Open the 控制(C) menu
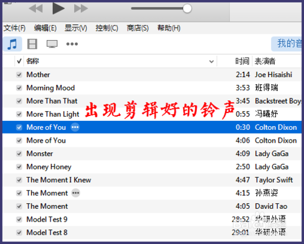This screenshot has height=244, width=304. tap(107, 28)
